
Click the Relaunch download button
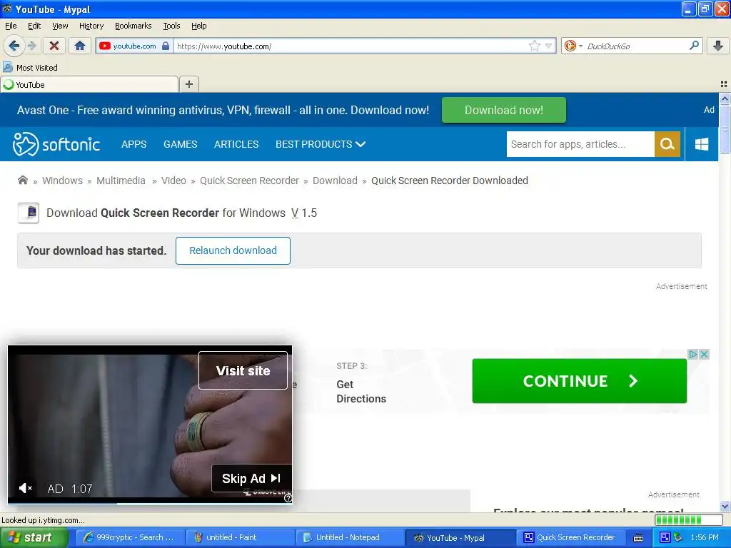pyautogui.click(x=233, y=250)
